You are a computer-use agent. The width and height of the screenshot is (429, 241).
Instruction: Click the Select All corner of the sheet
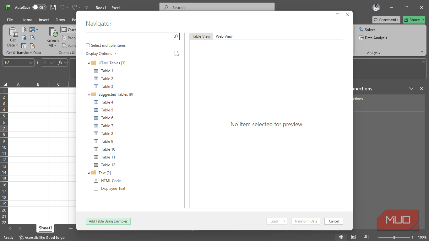(x=5, y=84)
